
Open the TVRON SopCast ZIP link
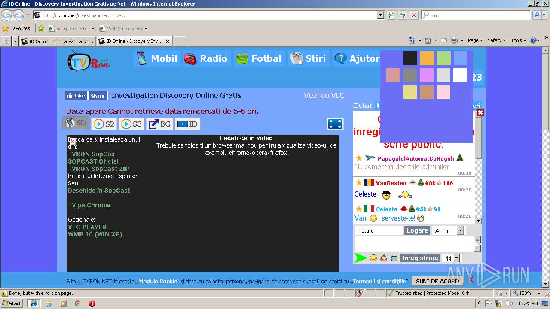point(98,169)
